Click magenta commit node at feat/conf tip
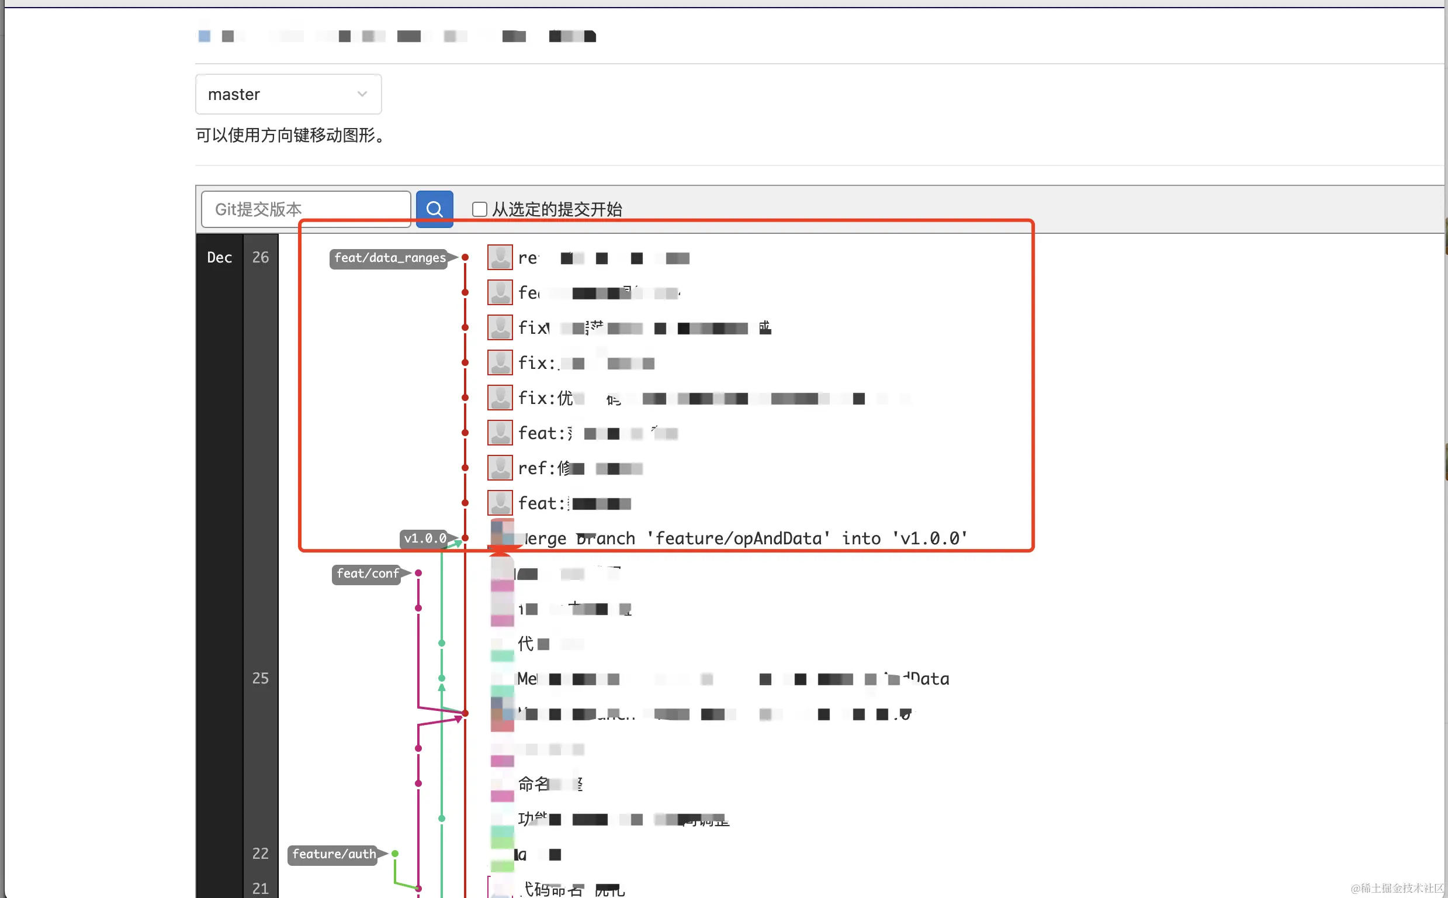The height and width of the screenshot is (898, 1448). coord(418,573)
